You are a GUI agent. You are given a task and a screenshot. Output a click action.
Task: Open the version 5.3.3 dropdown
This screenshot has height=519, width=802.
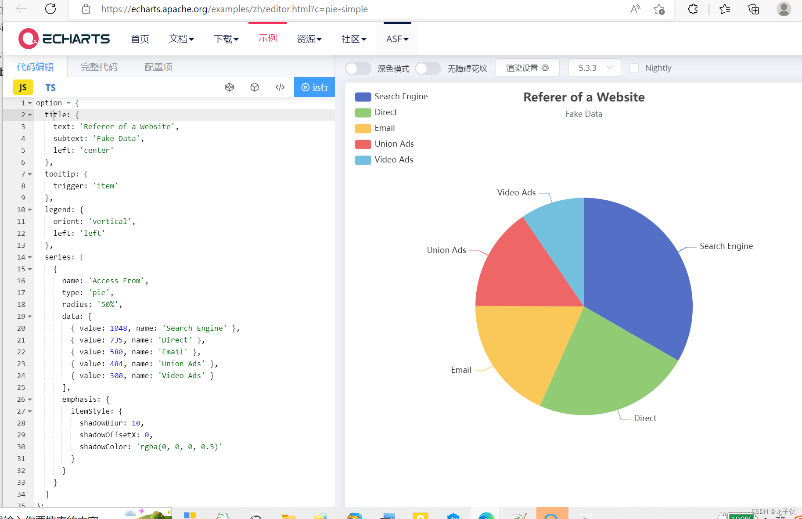(594, 68)
